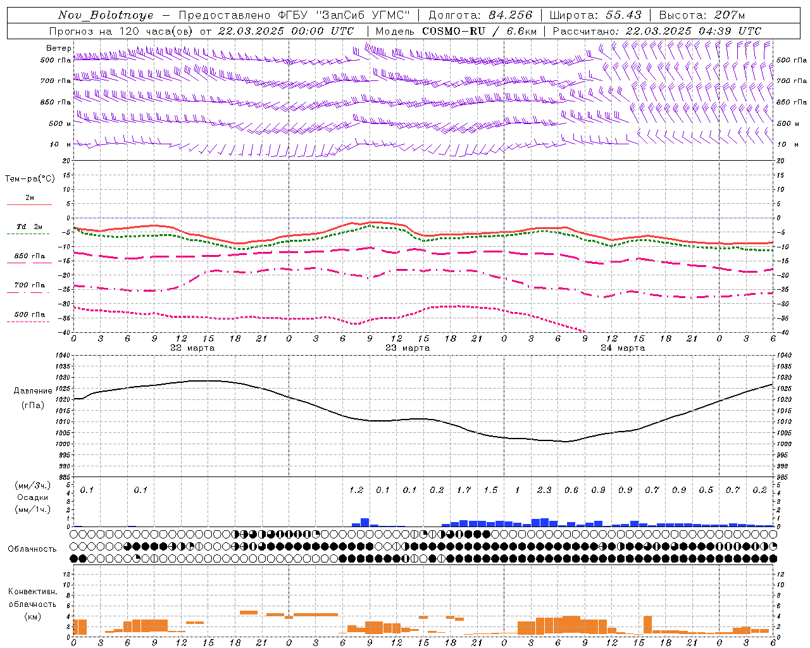810x648 pixels.
Task: Click the 22 марта date label
Action: point(192,348)
